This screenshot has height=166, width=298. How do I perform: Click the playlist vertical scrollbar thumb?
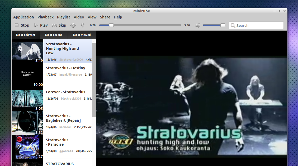[94, 80]
